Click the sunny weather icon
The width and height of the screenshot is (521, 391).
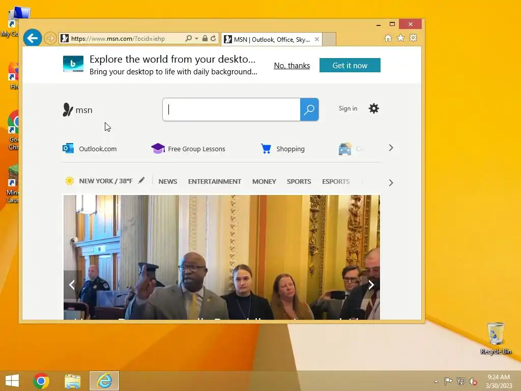(x=69, y=181)
